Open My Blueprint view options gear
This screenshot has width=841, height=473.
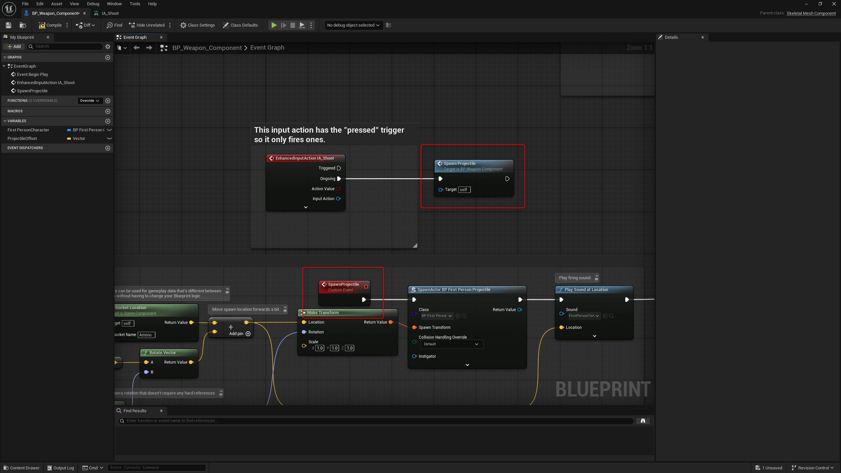(108, 47)
